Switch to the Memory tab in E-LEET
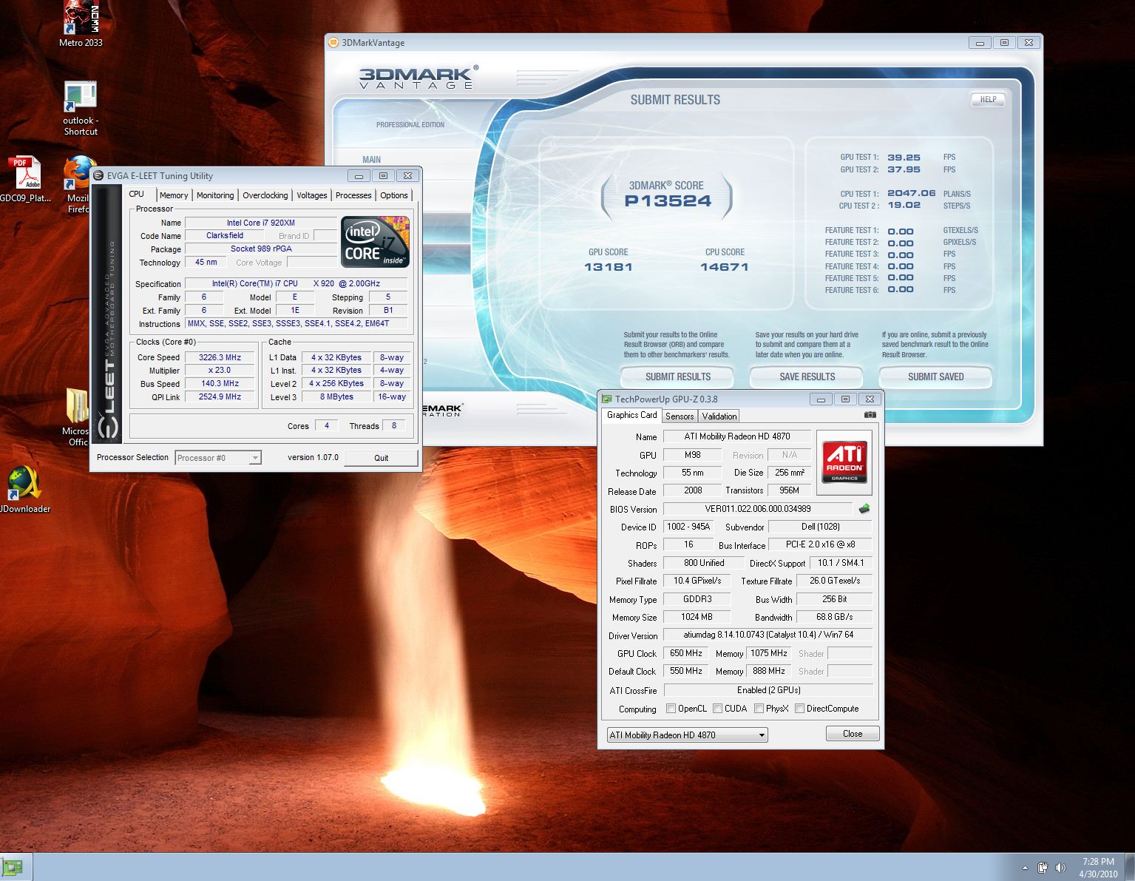Image resolution: width=1135 pixels, height=881 pixels. [x=174, y=195]
